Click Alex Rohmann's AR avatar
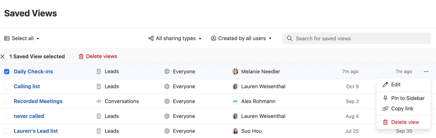Screen dimensions: 436x138 (x=235, y=101)
